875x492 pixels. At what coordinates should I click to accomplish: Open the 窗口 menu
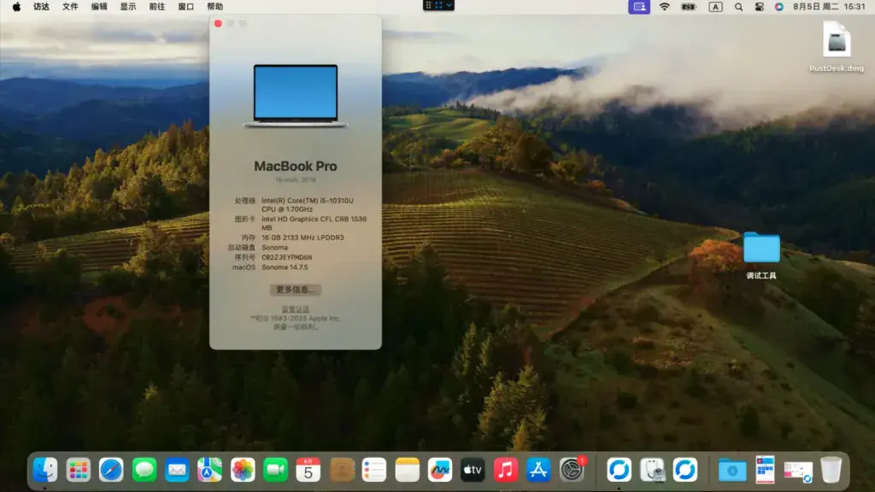pyautogui.click(x=185, y=7)
